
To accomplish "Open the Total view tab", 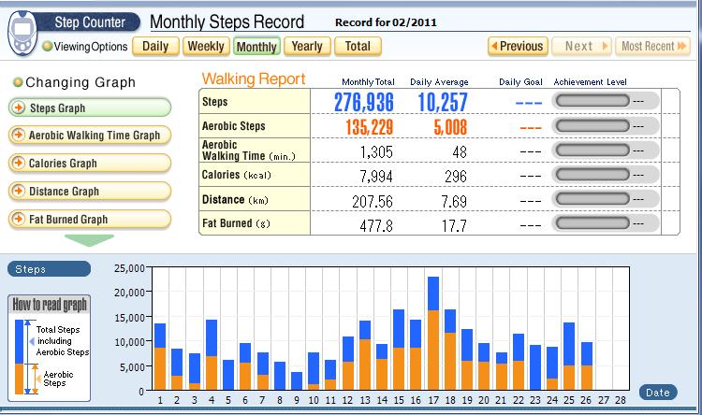I will [357, 46].
